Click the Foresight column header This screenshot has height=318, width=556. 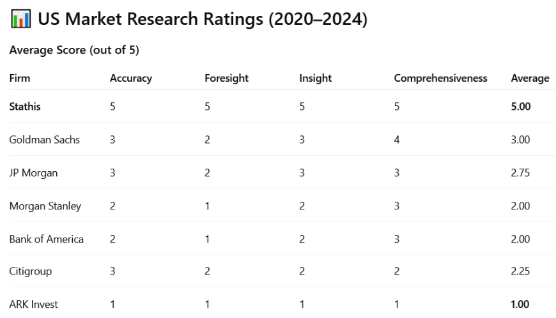(x=226, y=78)
